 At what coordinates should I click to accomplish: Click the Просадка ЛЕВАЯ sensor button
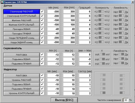tap(21, 29)
